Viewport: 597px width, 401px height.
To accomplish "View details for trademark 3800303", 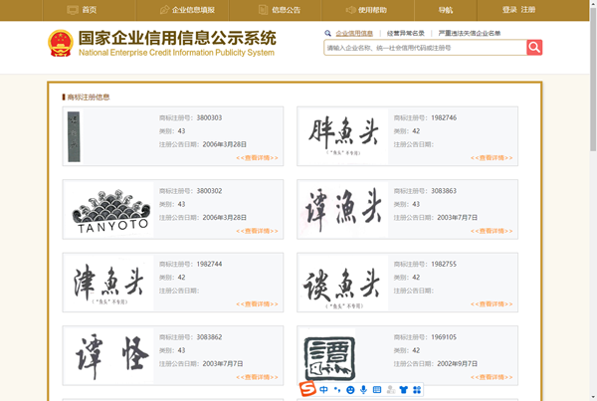I will 257,157.
